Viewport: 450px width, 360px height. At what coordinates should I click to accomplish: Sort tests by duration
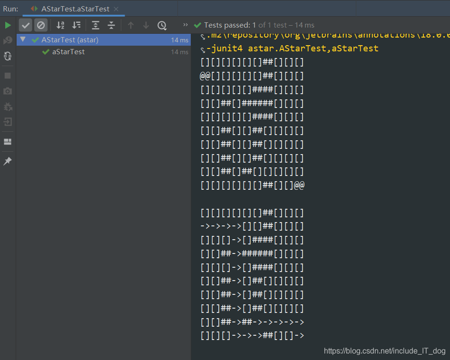76,25
